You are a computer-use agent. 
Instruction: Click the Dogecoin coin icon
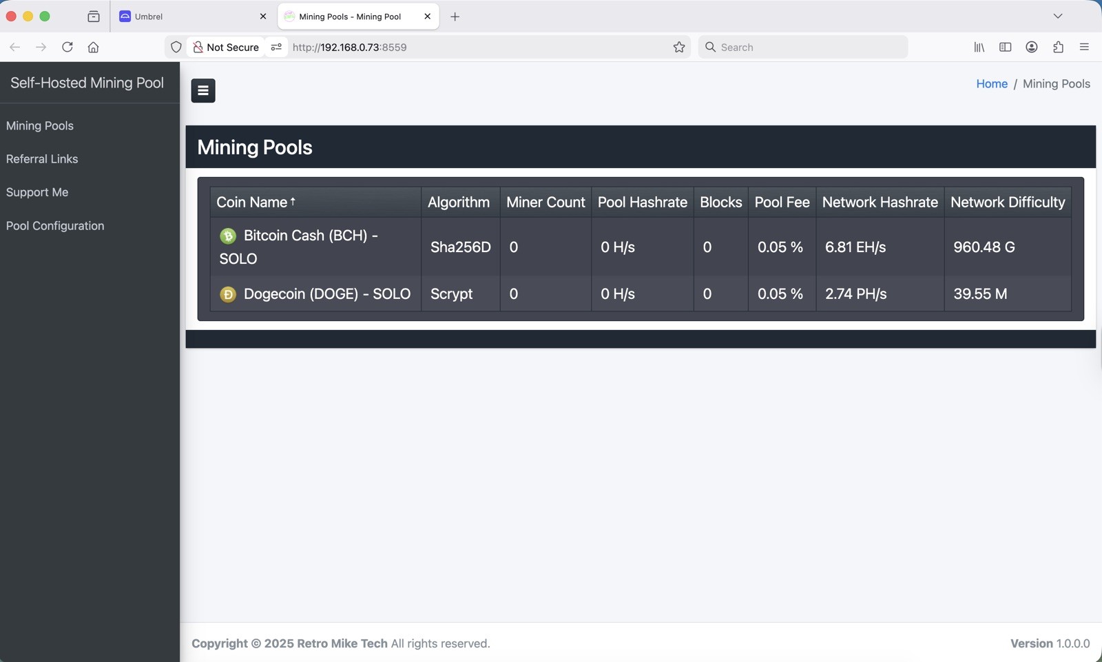[229, 293]
